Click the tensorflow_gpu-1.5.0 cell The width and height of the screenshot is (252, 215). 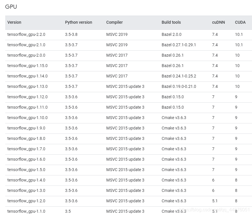(x=26, y=170)
